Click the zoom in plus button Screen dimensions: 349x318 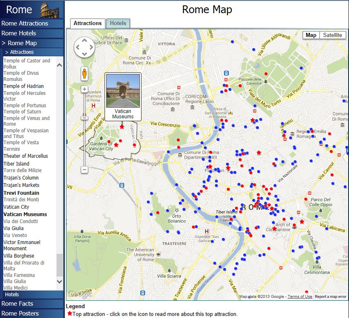pos(84,90)
